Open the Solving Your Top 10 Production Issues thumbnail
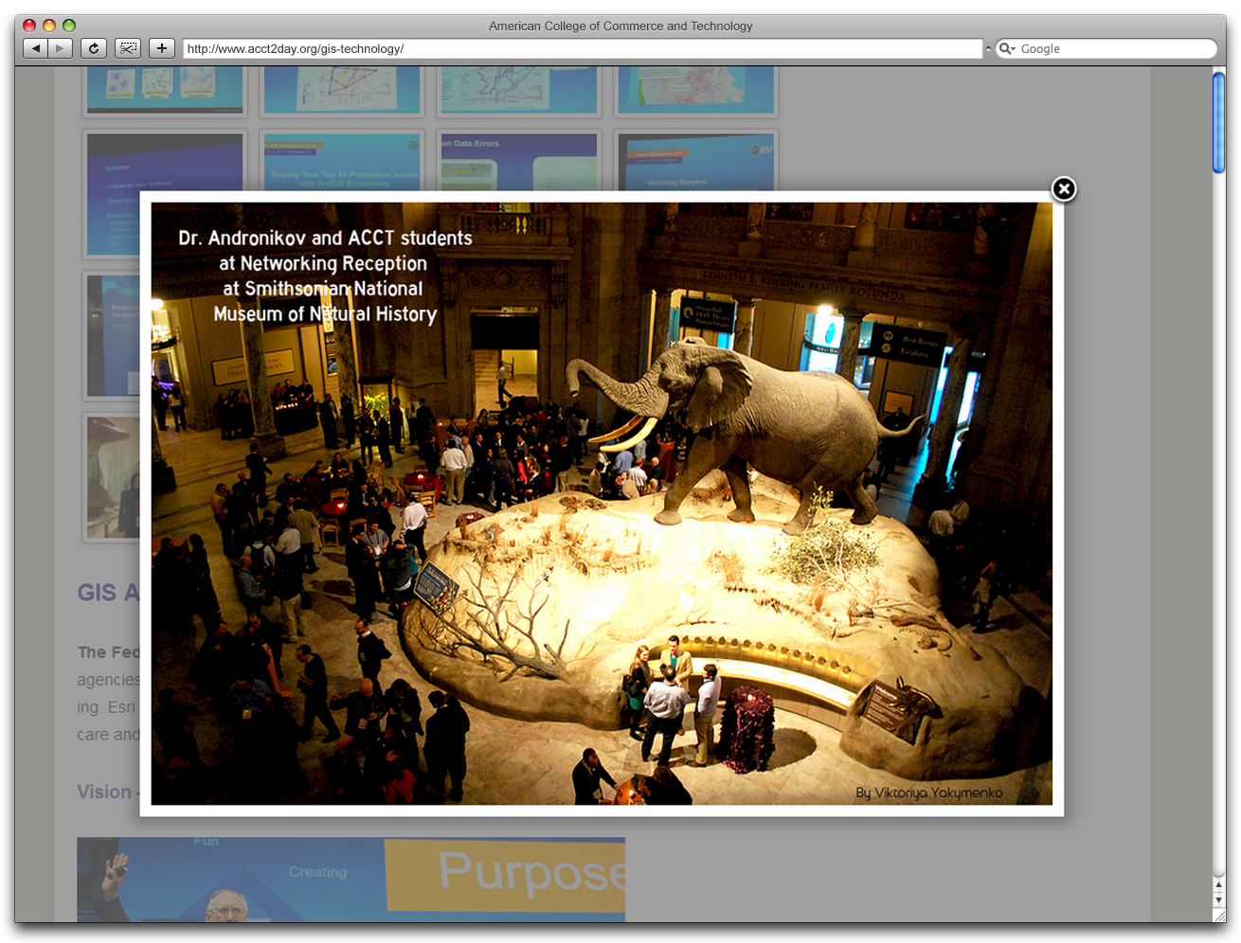1241x943 pixels. click(x=342, y=161)
